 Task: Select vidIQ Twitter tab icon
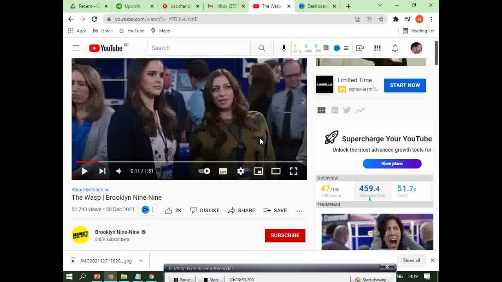(x=347, y=110)
